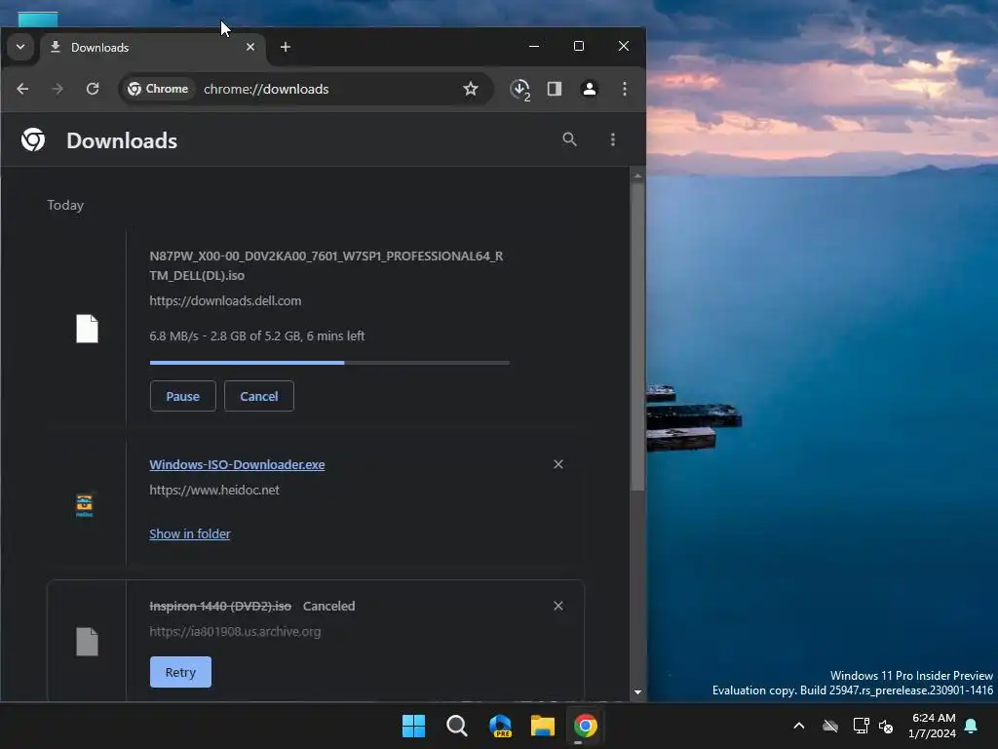Click the ia801908.us.archive.org source URL
The image size is (998, 749).
(235, 632)
